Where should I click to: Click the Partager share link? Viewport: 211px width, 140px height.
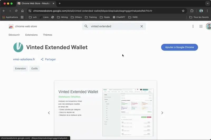click(48, 59)
